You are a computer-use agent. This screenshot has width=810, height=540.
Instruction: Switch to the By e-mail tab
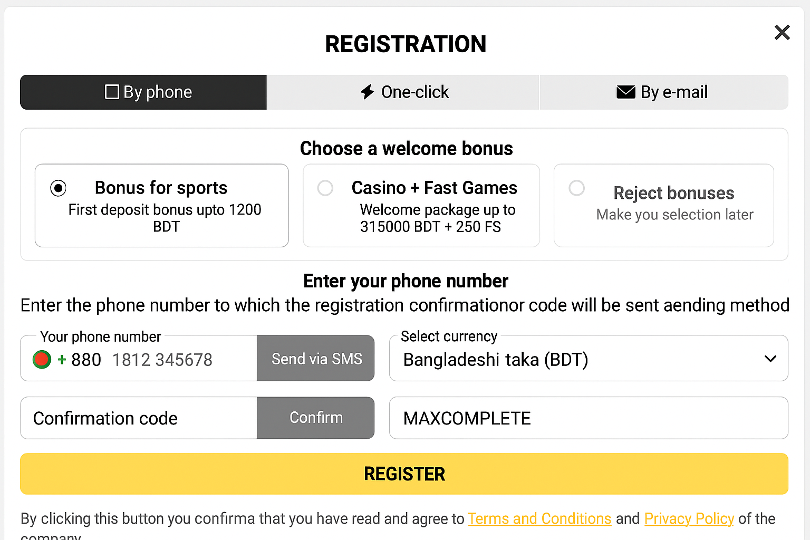[663, 92]
